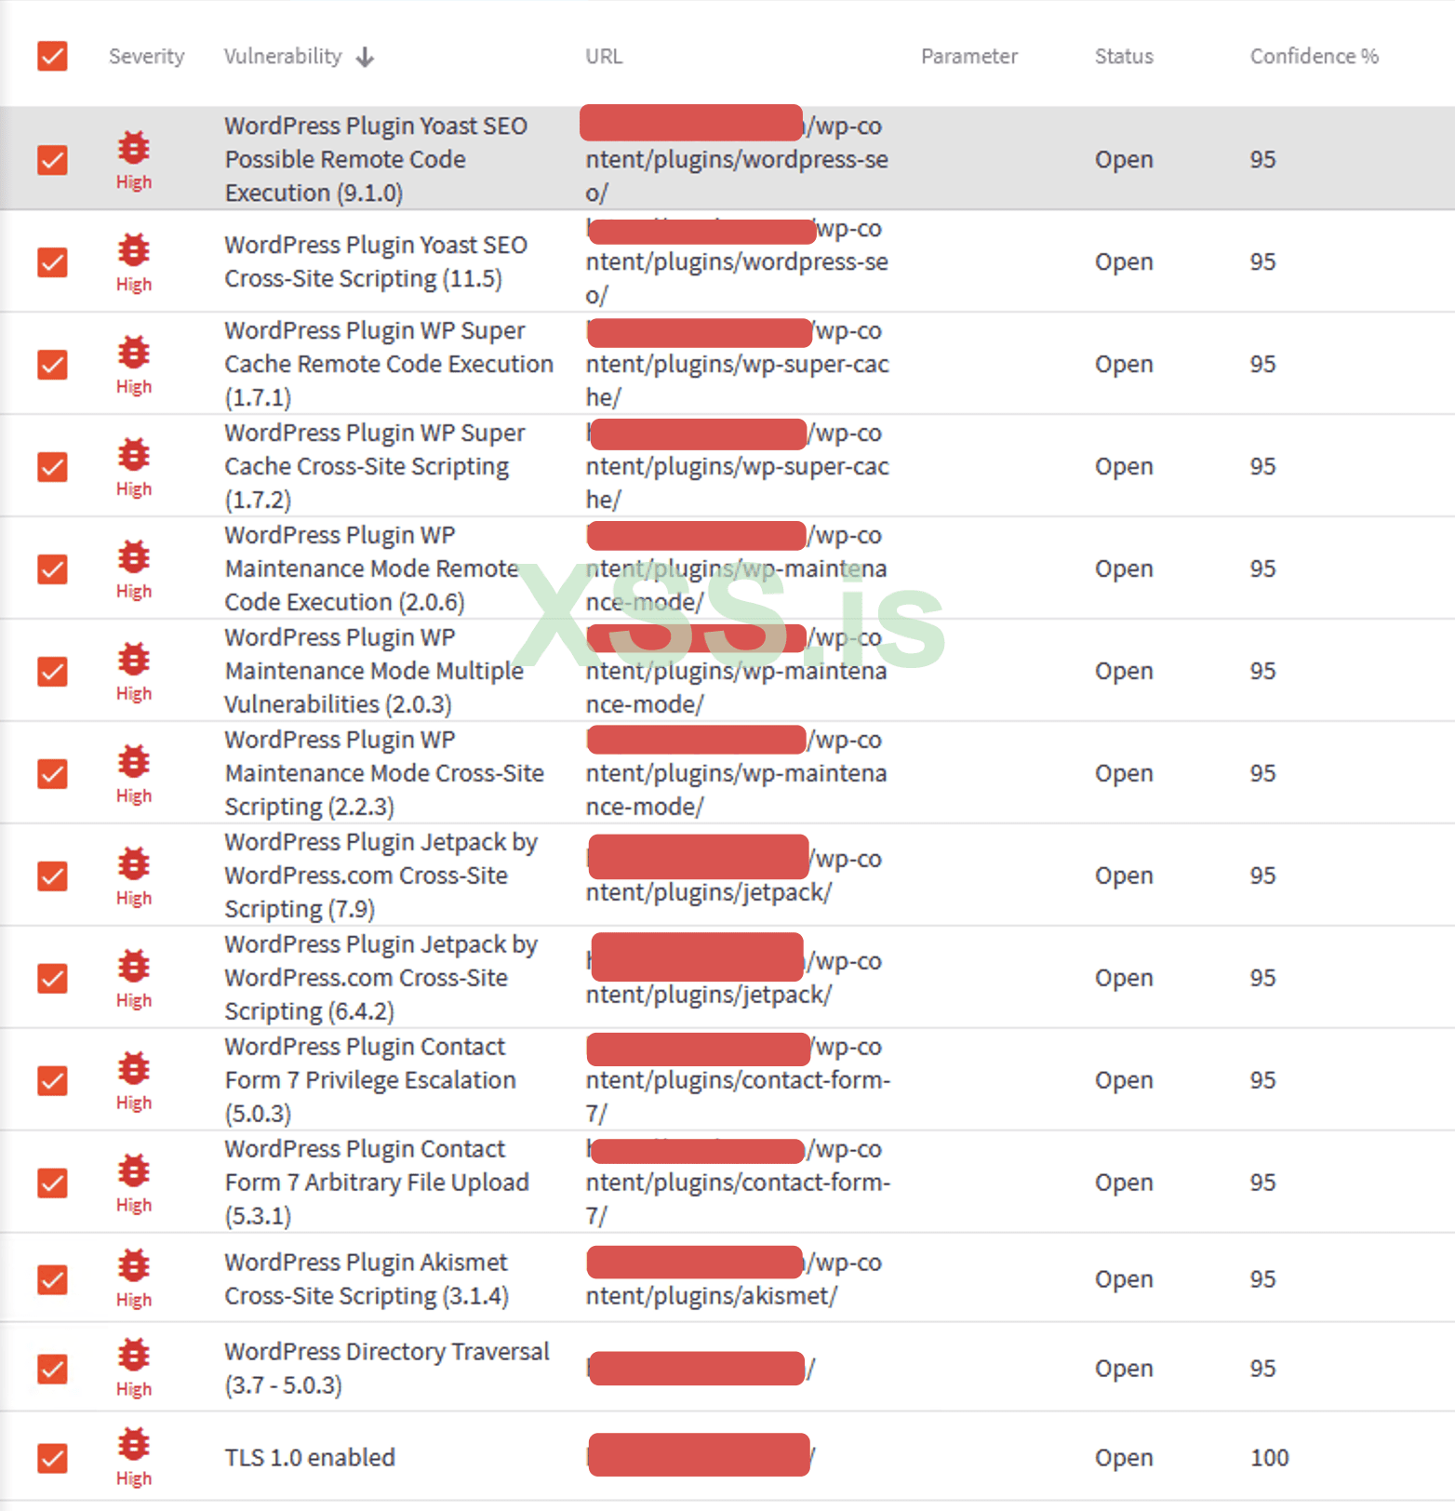Sort by the URL column header

pos(604,56)
